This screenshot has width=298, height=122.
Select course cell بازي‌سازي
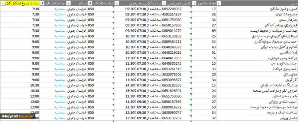tap(257, 74)
